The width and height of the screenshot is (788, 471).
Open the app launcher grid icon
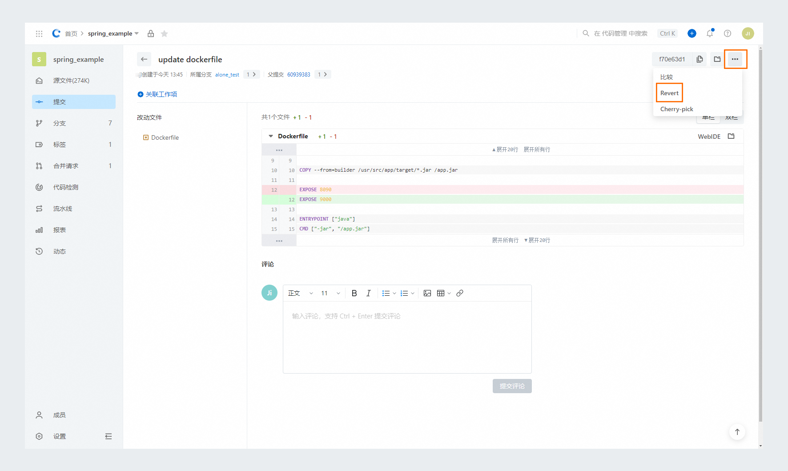click(39, 34)
